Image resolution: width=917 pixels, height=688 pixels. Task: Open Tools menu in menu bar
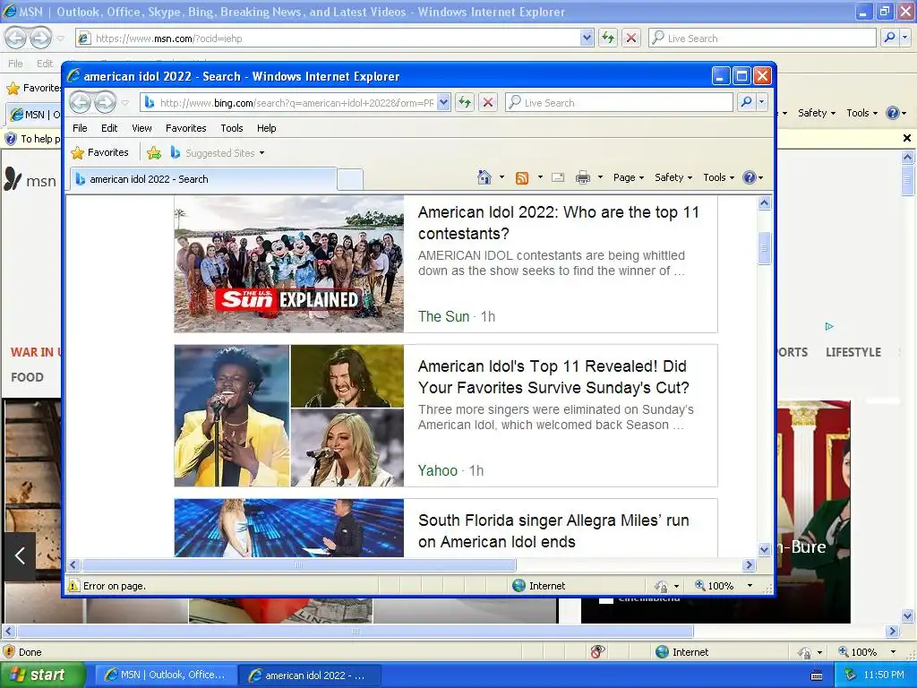(232, 128)
